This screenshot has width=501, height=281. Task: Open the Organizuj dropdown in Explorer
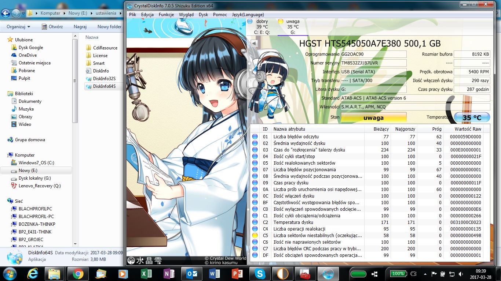click(18, 27)
